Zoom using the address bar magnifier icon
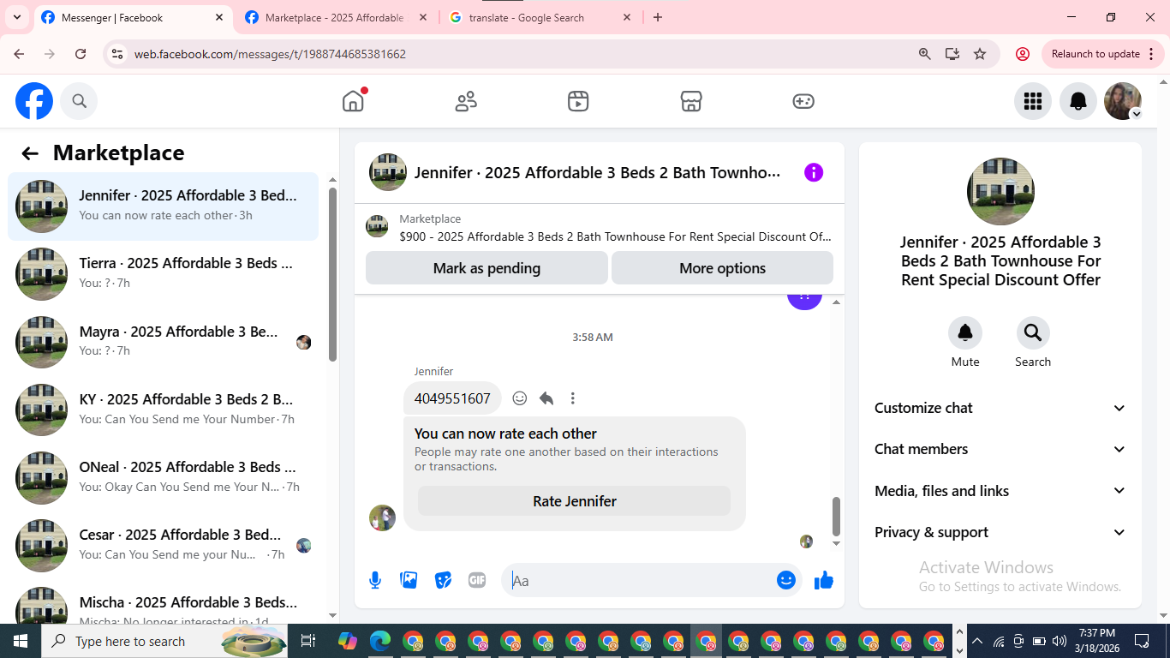Image resolution: width=1170 pixels, height=658 pixels. click(924, 53)
